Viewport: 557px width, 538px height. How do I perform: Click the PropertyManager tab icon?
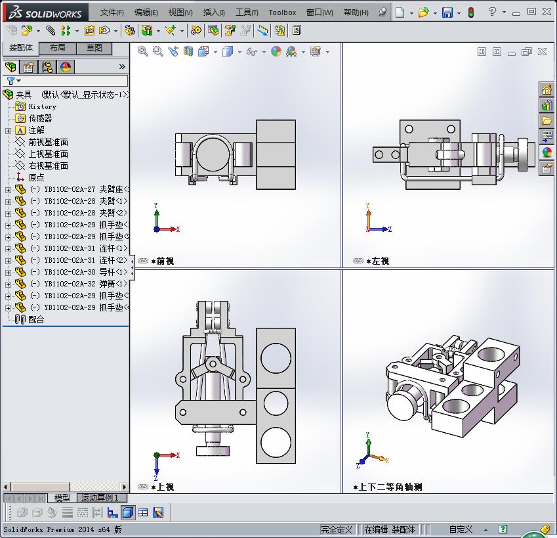(x=29, y=67)
